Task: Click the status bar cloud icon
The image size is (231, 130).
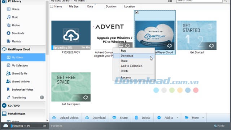Action: click(6, 126)
